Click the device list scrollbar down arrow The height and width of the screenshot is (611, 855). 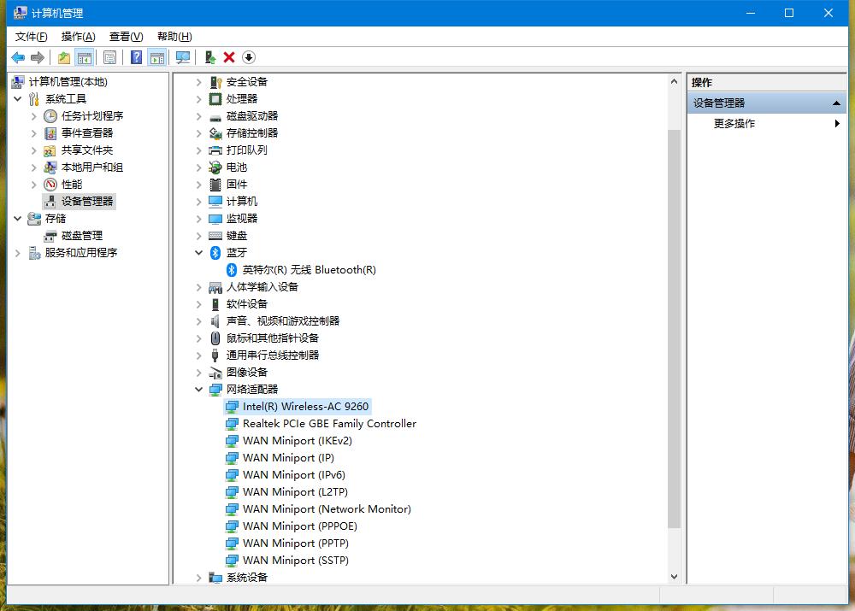[x=674, y=577]
